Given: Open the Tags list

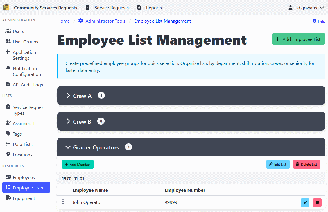Looking at the screenshot, I should coord(17,134).
